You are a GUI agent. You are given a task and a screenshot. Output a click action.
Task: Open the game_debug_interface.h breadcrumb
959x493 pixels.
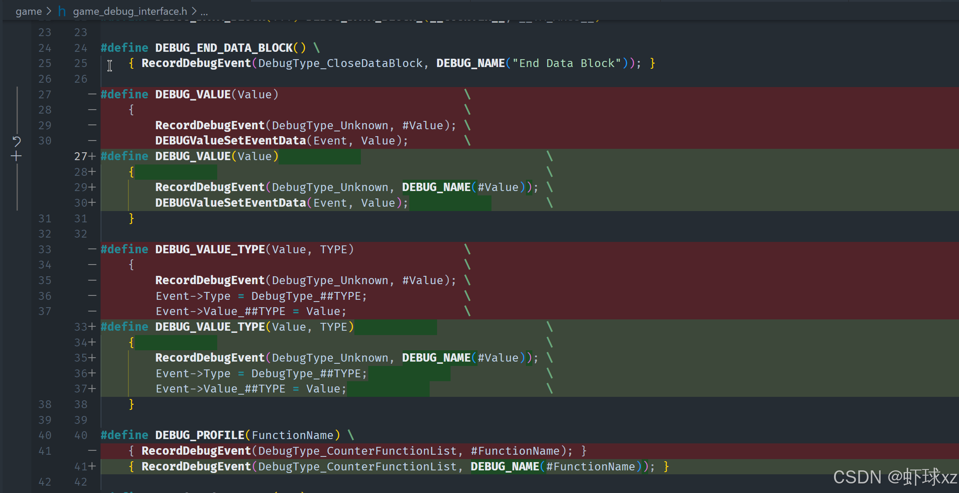click(130, 11)
